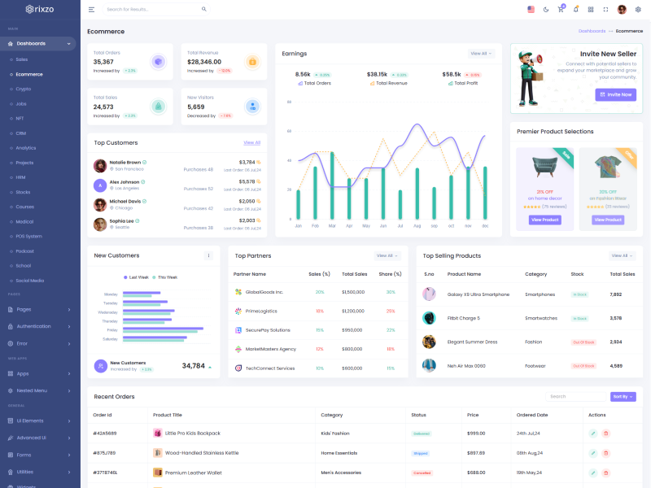Viewport: 651px width, 488px height.
Task: Toggle the sidebar hamburger menu
Action: (x=91, y=10)
